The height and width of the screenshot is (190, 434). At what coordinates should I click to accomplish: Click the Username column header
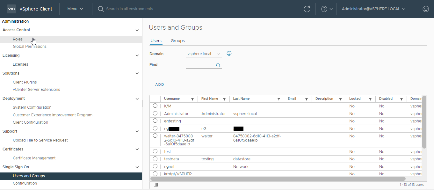pos(172,99)
